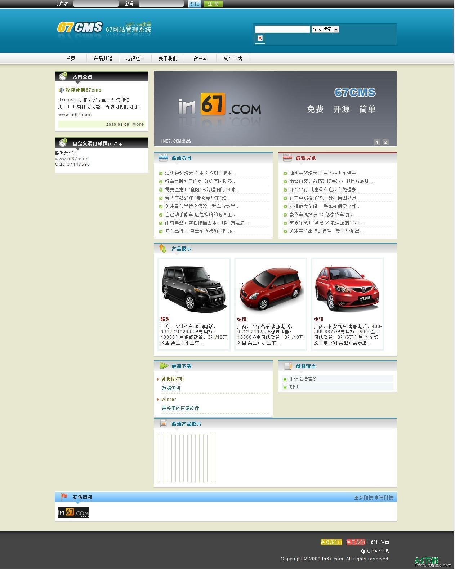Open 资料下载 navigation item

pyautogui.click(x=233, y=58)
